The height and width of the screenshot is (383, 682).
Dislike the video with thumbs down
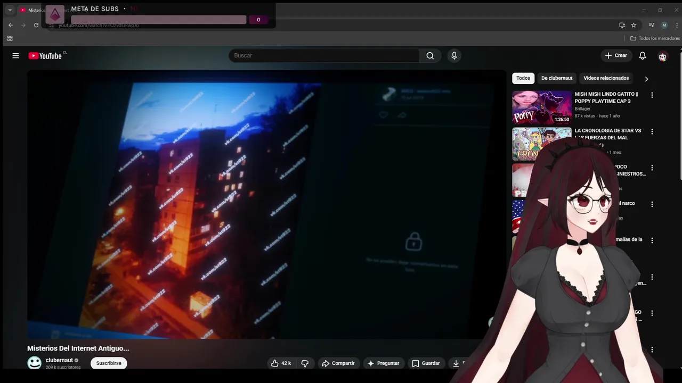tap(305, 363)
